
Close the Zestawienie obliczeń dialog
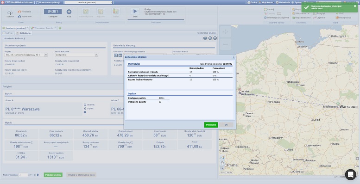tap(234, 57)
